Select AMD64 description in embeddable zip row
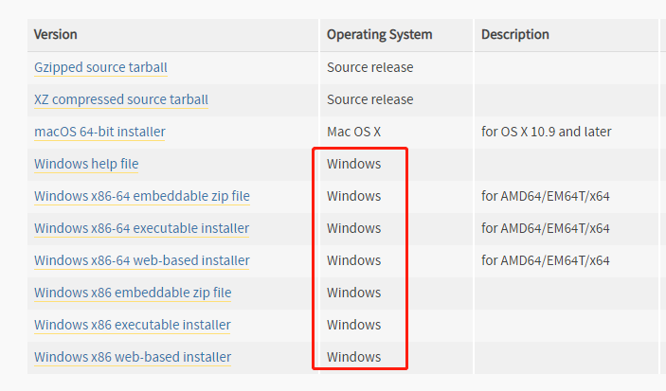666x391 pixels. (x=546, y=196)
